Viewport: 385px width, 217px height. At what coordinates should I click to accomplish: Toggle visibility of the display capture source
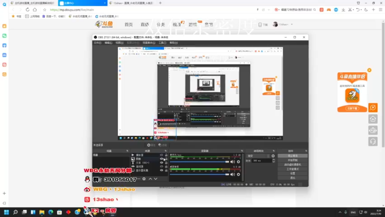[x=162, y=170]
